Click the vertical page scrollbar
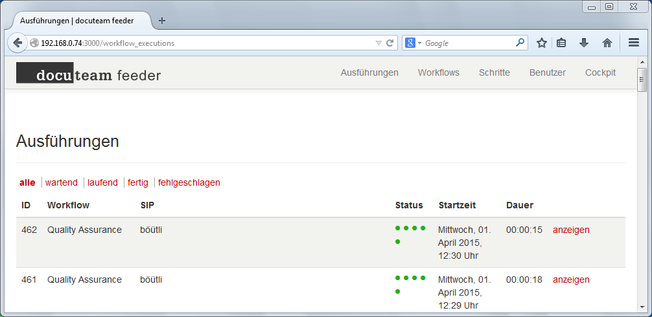This screenshot has width=652, height=317. tap(642, 194)
